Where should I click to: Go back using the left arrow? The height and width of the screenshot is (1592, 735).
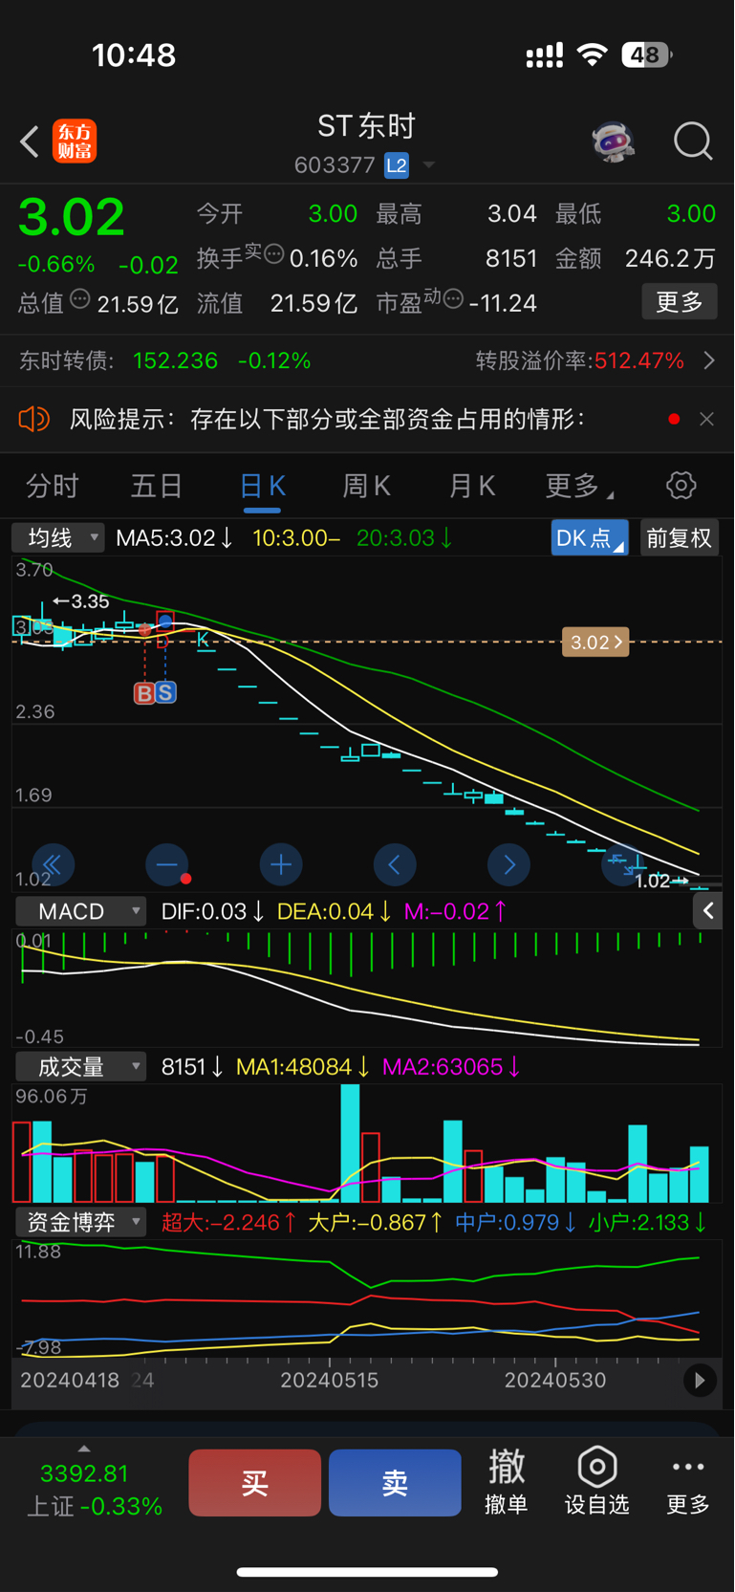(30, 142)
